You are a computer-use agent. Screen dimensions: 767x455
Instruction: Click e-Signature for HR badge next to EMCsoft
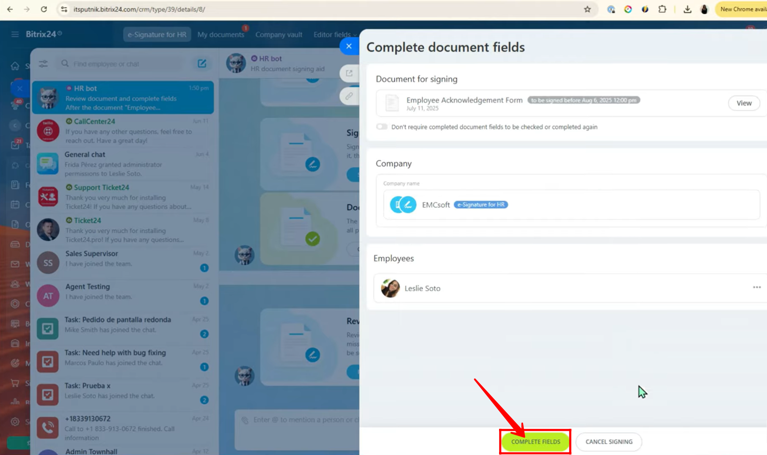coord(481,205)
